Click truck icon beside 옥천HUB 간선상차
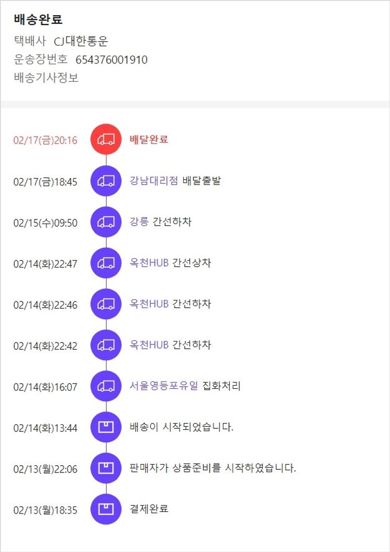 106,263
